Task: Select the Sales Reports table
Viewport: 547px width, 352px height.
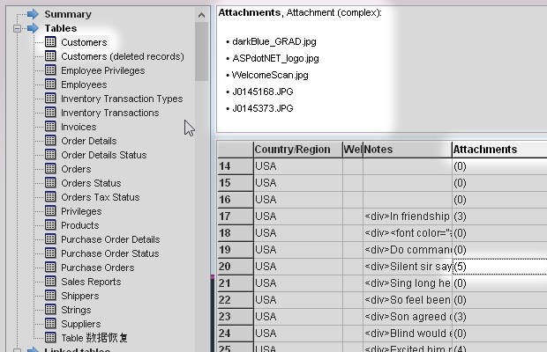Action: point(90,282)
